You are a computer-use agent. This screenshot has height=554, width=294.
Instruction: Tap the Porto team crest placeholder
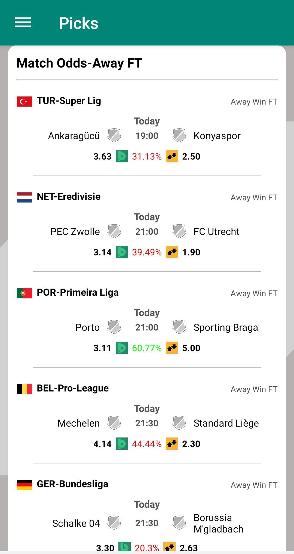click(x=114, y=327)
